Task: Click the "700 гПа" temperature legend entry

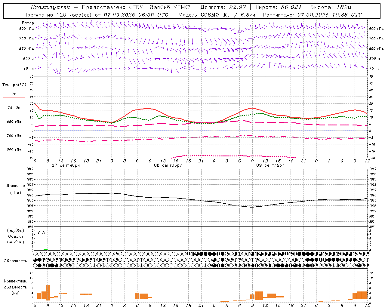Action: (x=14, y=135)
